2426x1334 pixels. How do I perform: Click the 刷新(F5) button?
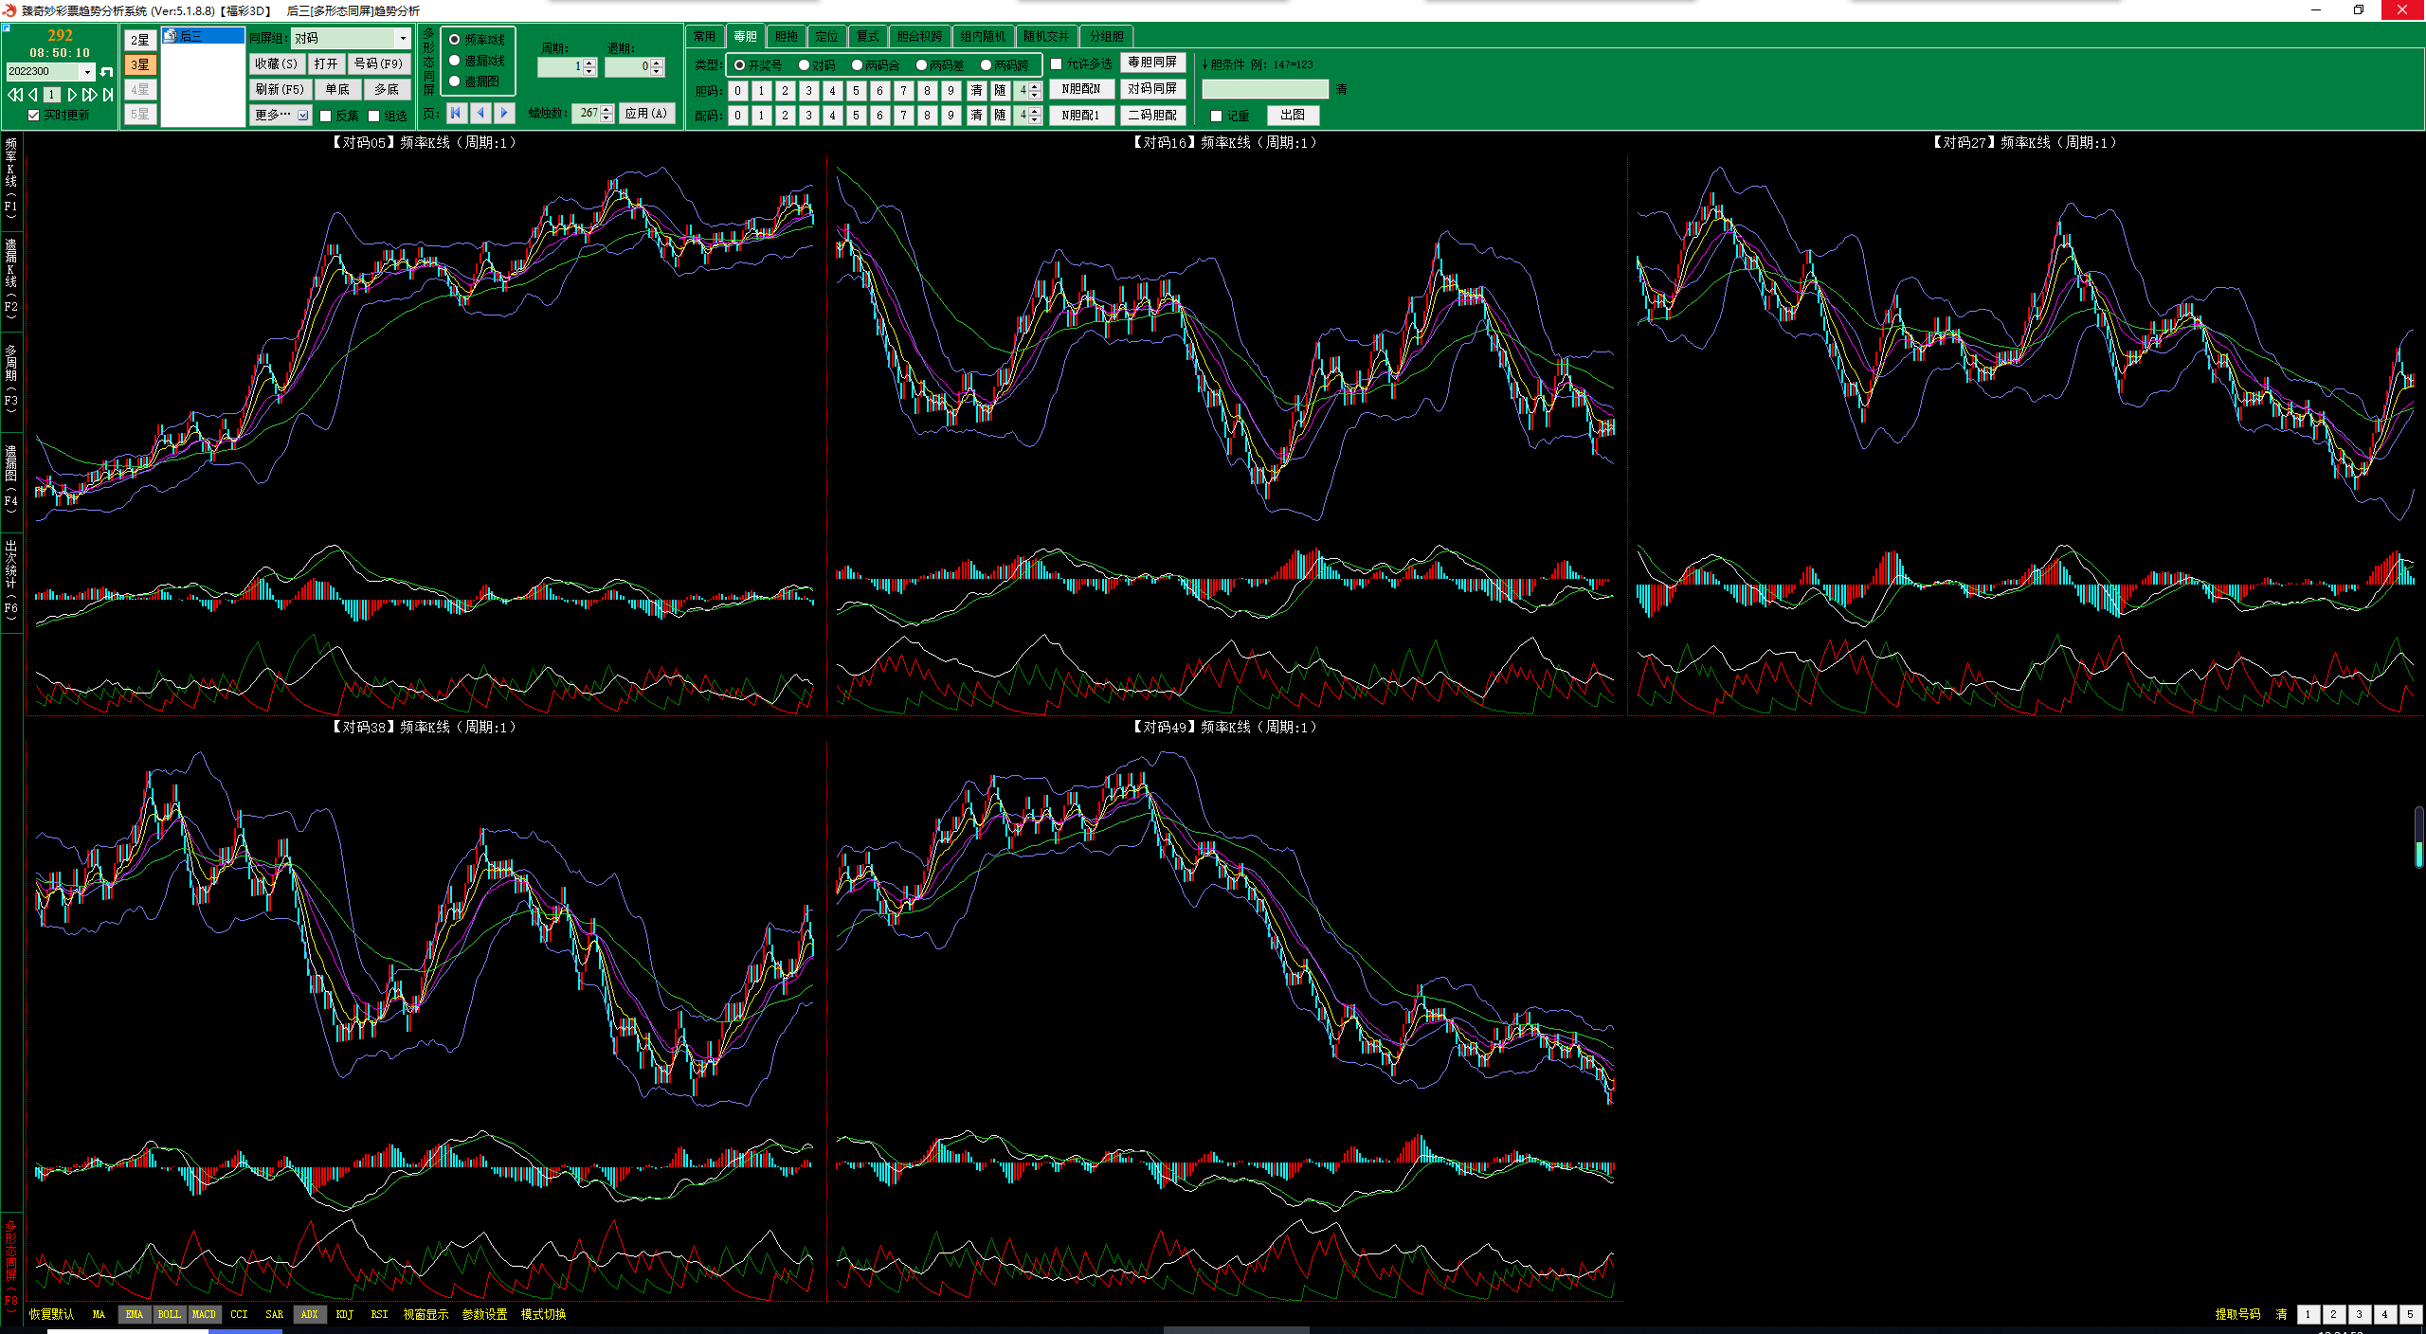(280, 90)
